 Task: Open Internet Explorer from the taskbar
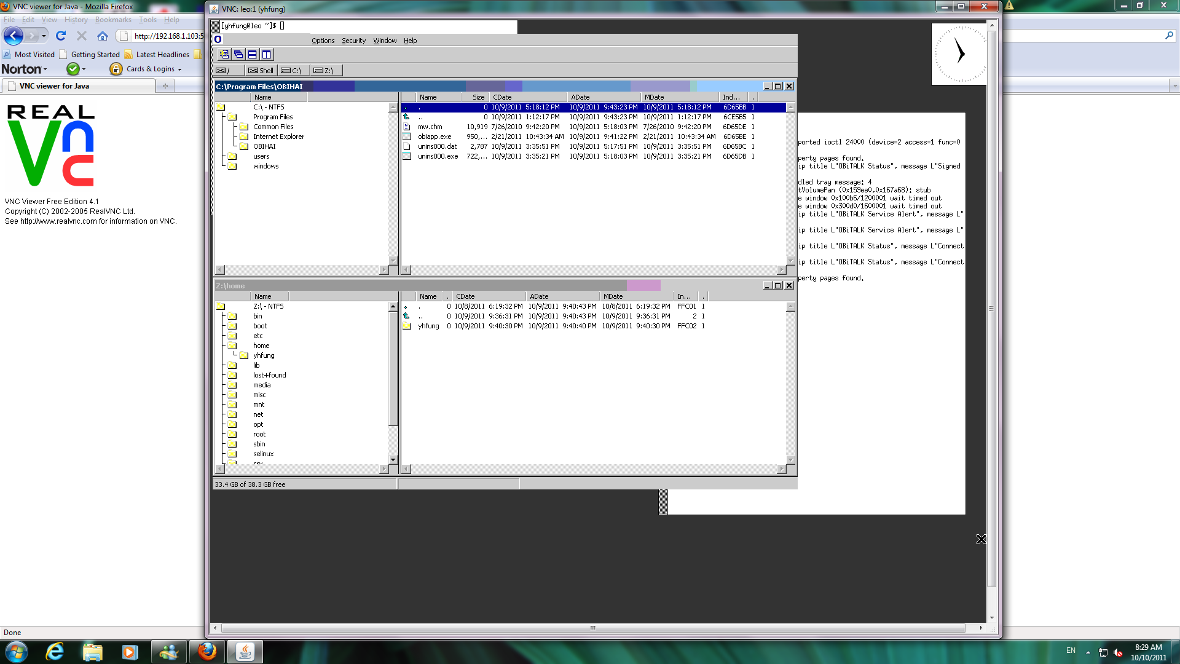pos(55,652)
